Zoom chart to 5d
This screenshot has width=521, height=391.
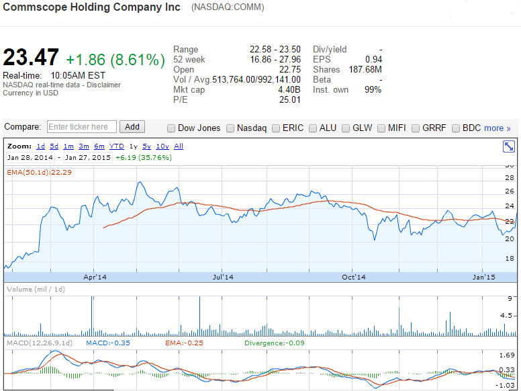coord(54,146)
